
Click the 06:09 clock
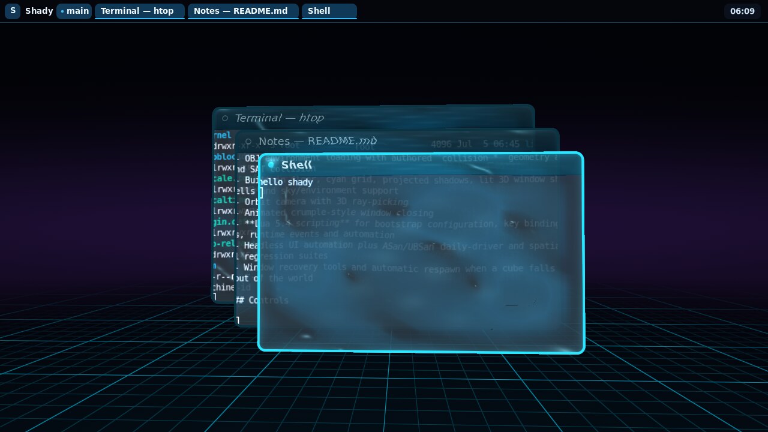pos(742,11)
